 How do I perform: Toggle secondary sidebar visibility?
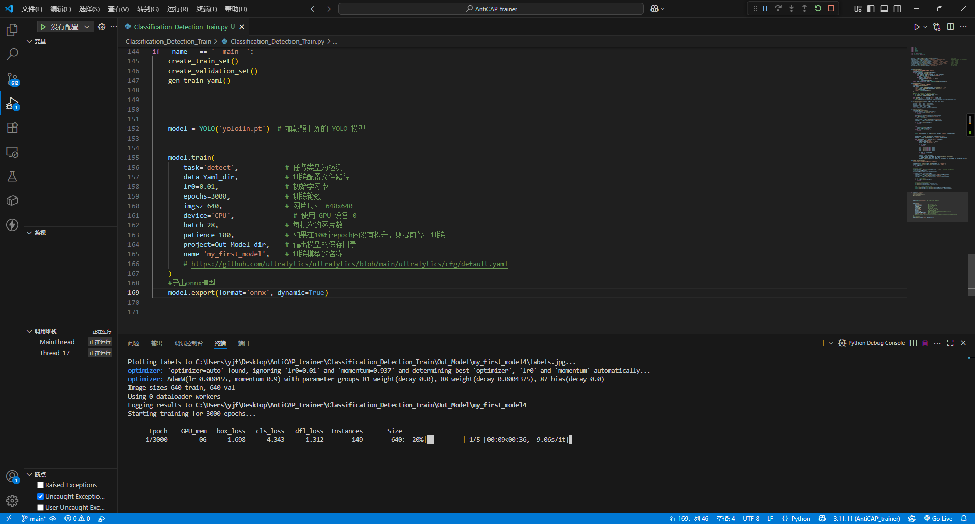897,9
